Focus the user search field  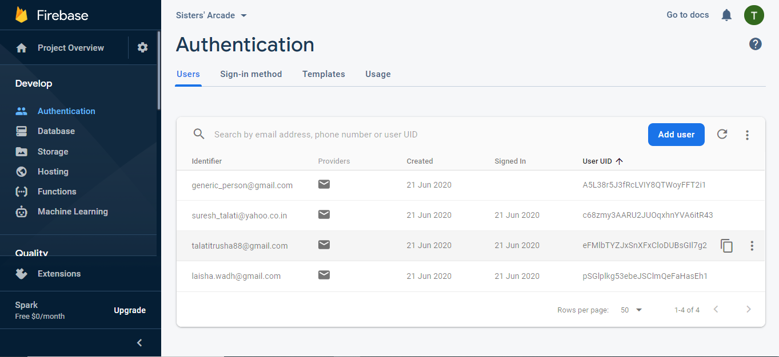(x=423, y=135)
